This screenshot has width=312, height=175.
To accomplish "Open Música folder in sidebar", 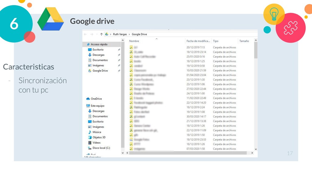I will pyautogui.click(x=97, y=132).
